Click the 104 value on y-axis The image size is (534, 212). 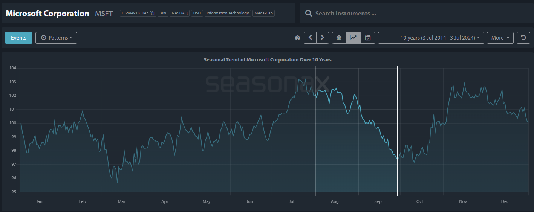[x=13, y=68]
